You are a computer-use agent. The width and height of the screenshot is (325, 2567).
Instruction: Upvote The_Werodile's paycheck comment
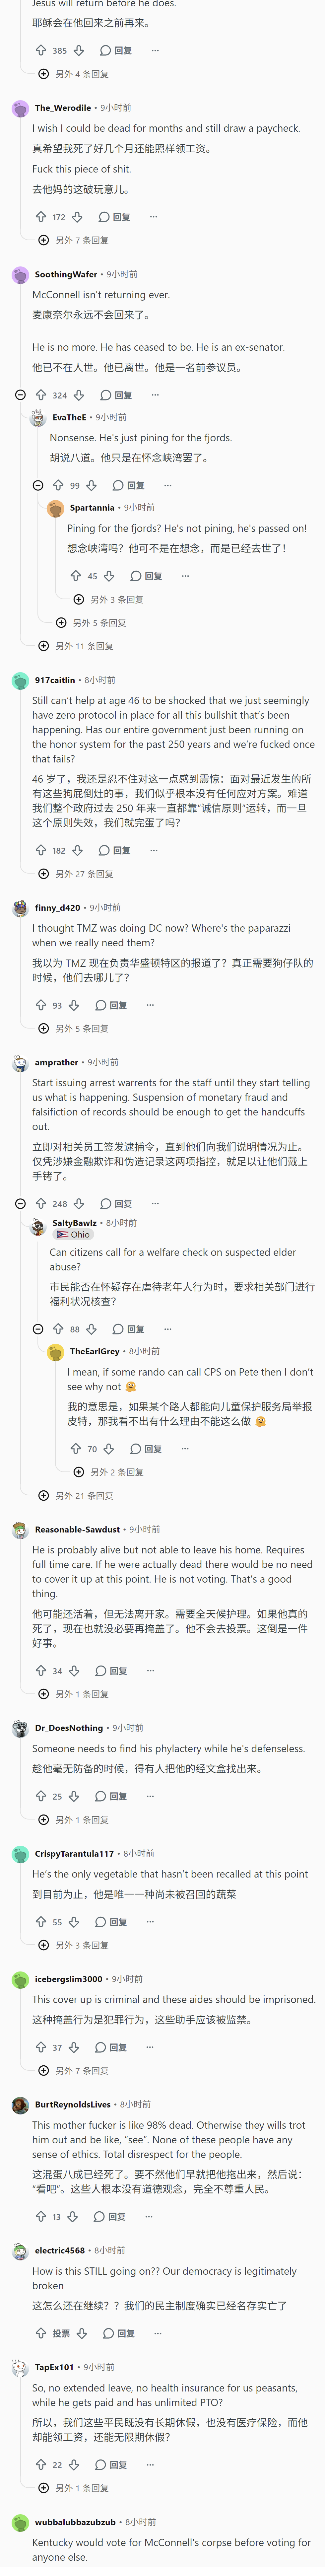[x=41, y=216]
